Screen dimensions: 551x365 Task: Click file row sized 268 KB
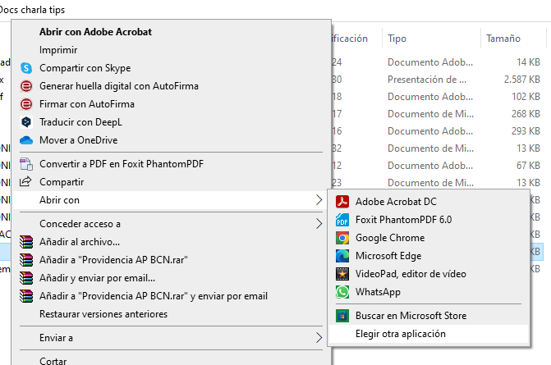point(436,114)
